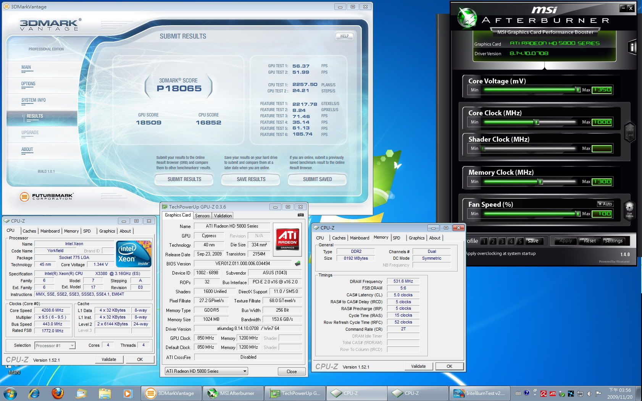Open Windows Explorer folder icon in taskbar

pyautogui.click(x=105, y=393)
